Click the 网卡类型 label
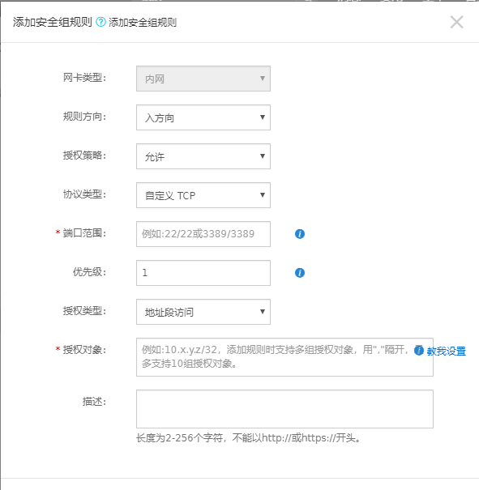This screenshot has height=490, width=479. coord(84,78)
